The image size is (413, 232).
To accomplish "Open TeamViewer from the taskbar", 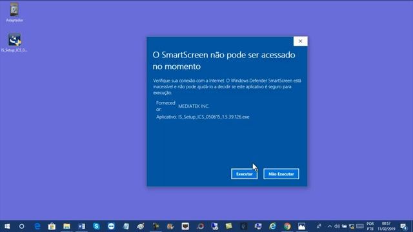I will pos(111,226).
